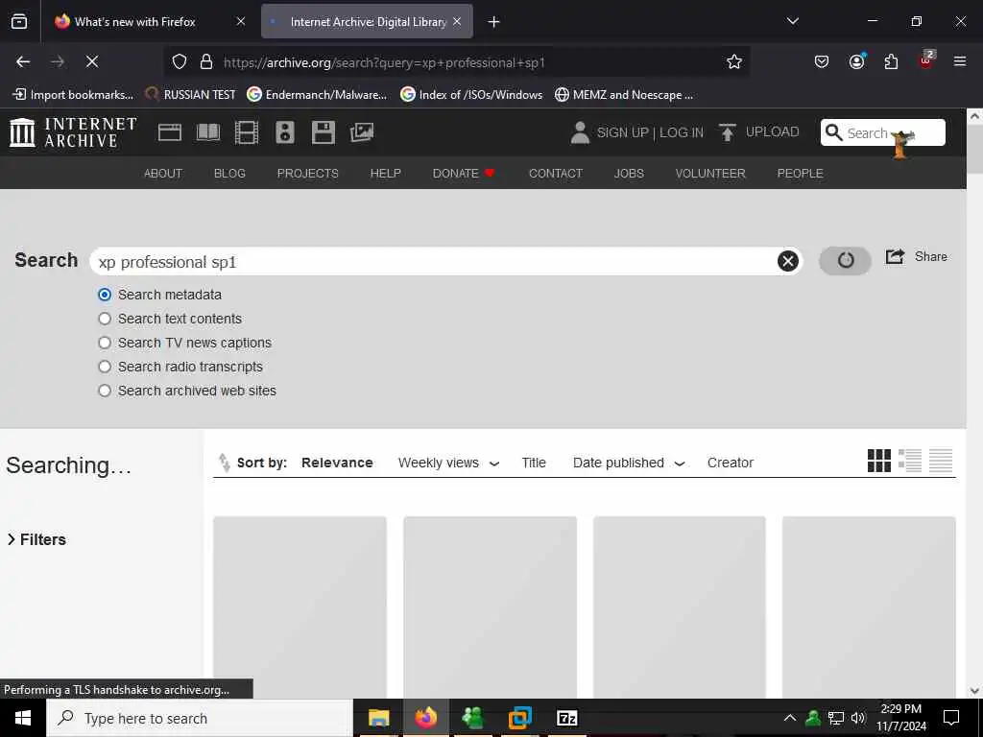
Task: Switch to the What's new with Firefox tab
Action: (x=149, y=21)
